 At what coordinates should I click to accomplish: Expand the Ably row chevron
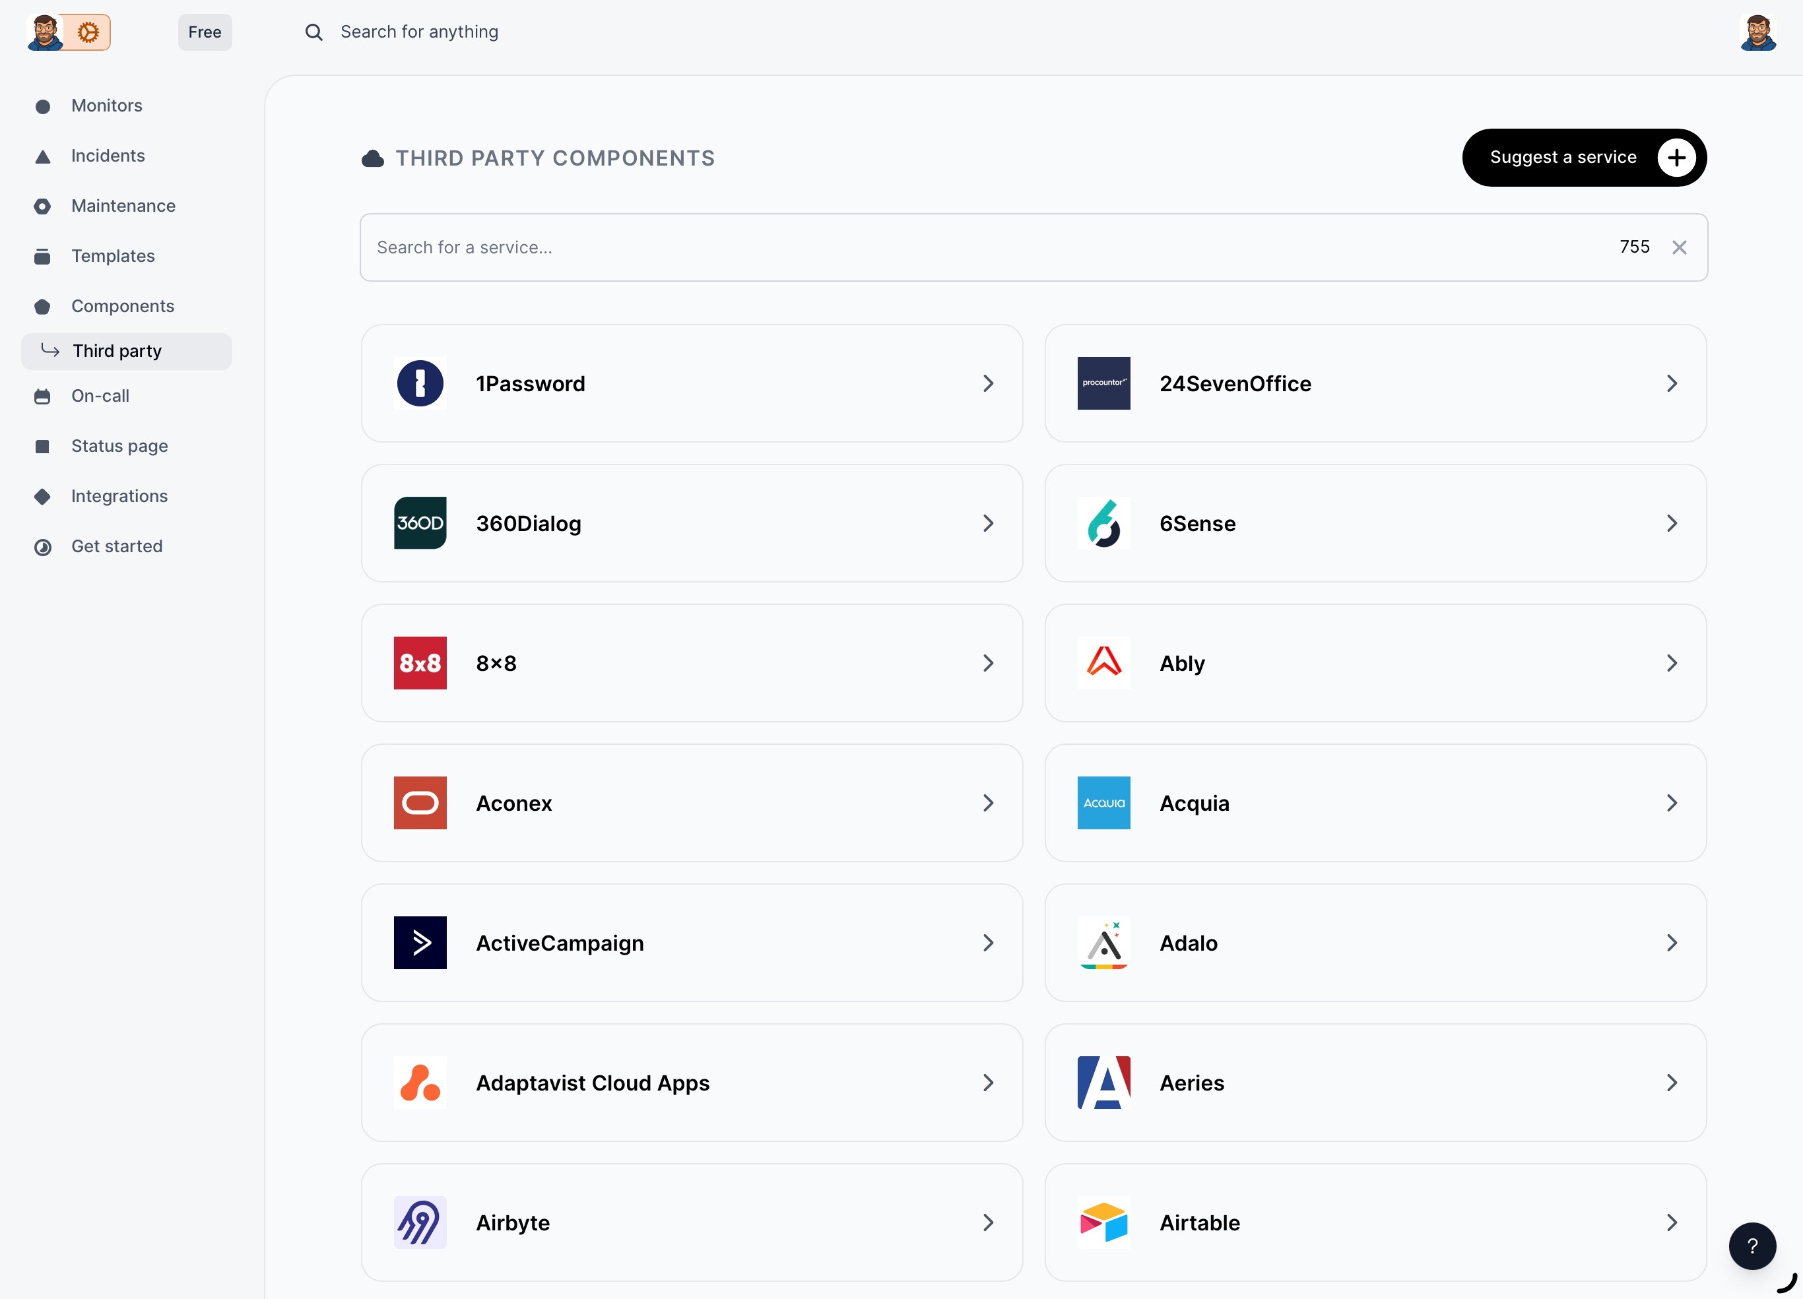pyautogui.click(x=1671, y=662)
